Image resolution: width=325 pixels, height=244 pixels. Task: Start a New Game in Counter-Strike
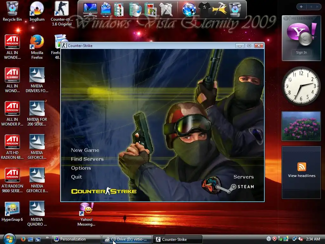click(85, 150)
